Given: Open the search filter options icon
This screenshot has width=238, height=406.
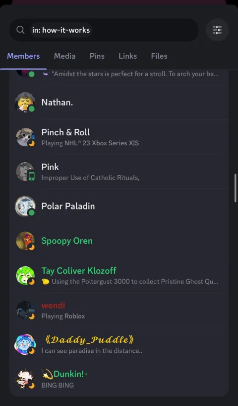Looking at the screenshot, I should (x=217, y=30).
